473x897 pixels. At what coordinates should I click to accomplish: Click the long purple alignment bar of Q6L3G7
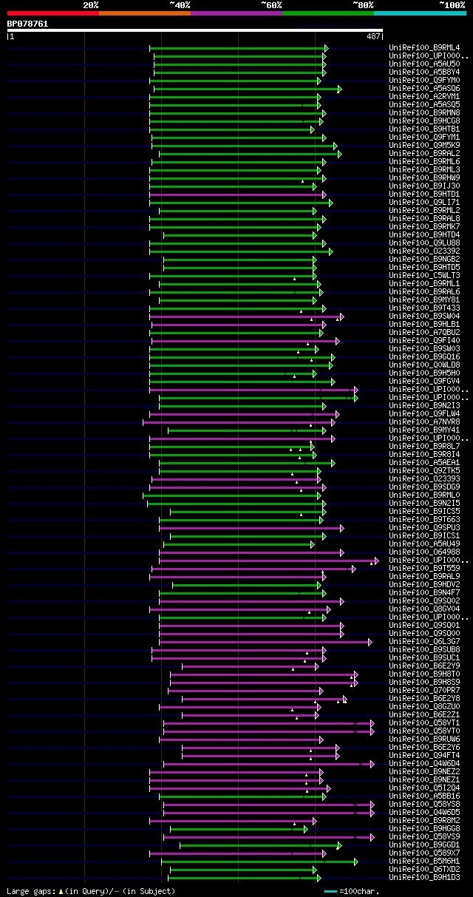coord(265,642)
